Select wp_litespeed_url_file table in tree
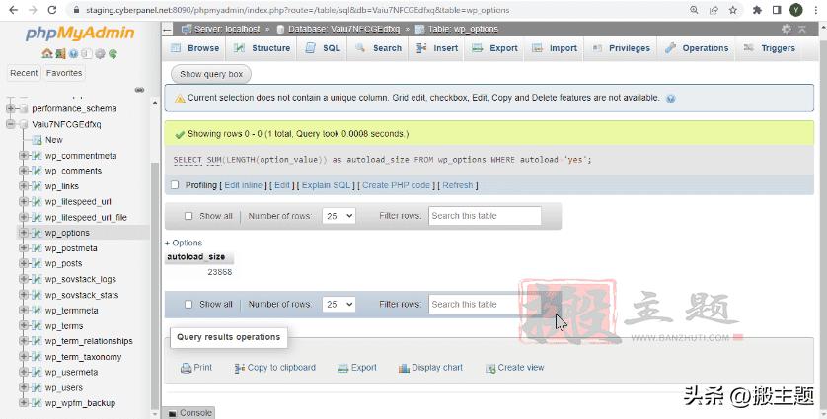827x419 pixels. 86,217
